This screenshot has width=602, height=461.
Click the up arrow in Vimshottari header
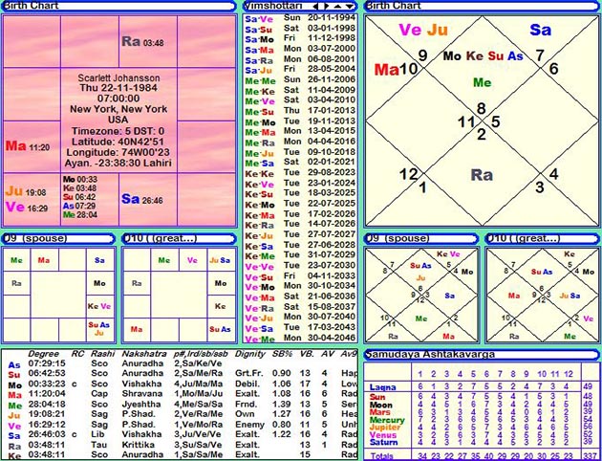[337, 6]
